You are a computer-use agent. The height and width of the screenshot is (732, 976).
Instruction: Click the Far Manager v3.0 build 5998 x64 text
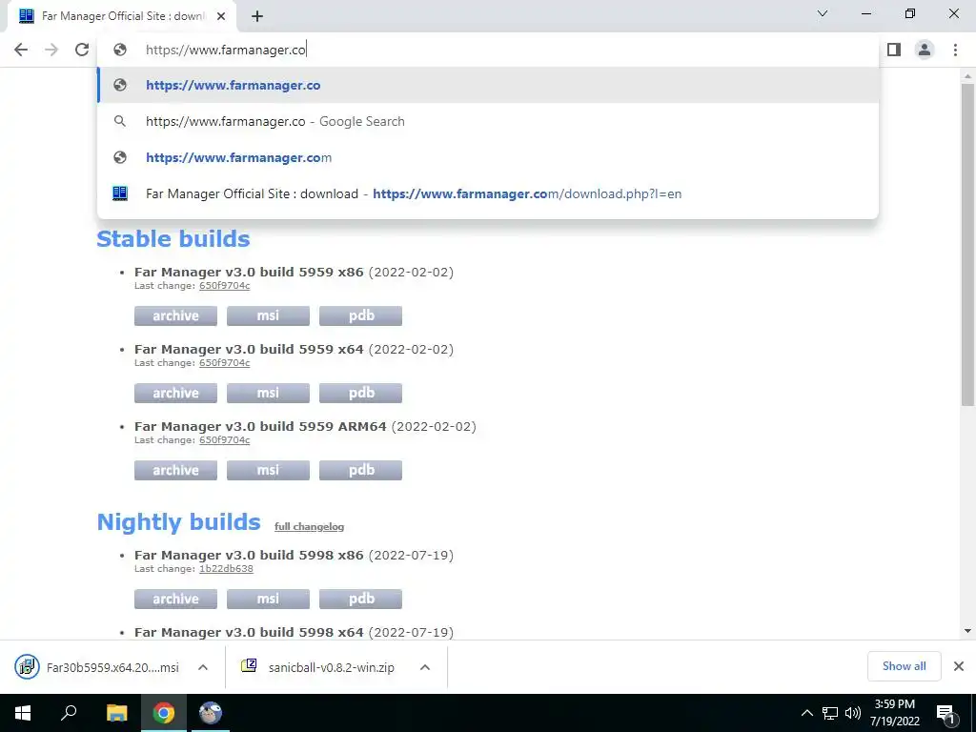click(x=249, y=633)
